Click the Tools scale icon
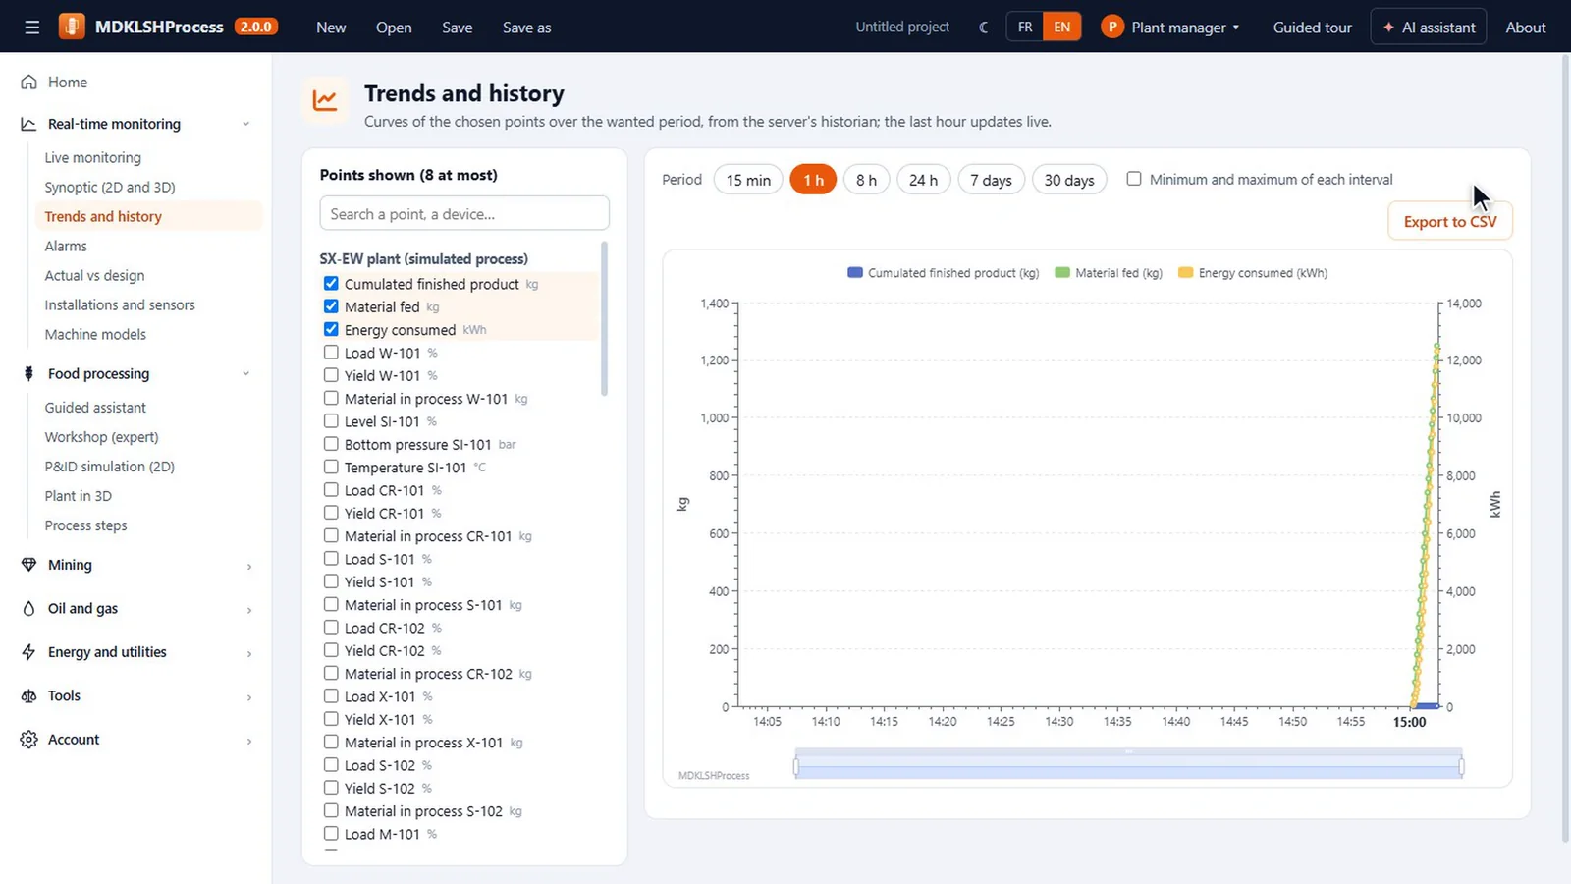 pos(29,695)
